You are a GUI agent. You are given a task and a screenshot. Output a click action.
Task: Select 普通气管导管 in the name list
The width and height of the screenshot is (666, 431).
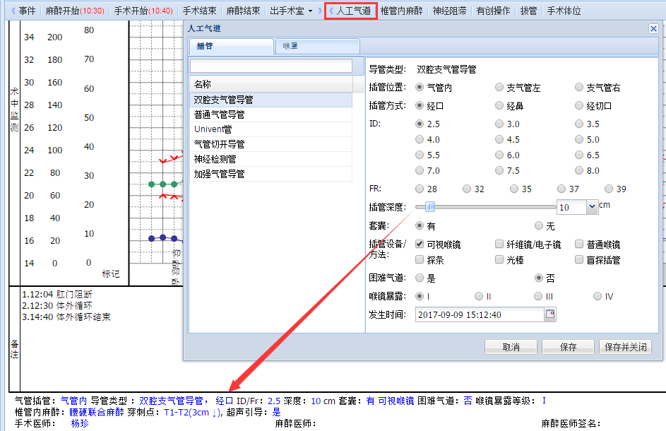tap(220, 114)
